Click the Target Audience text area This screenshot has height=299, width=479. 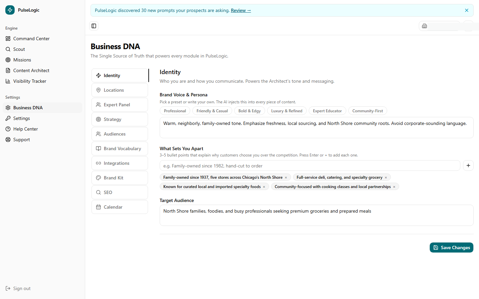[x=317, y=215]
